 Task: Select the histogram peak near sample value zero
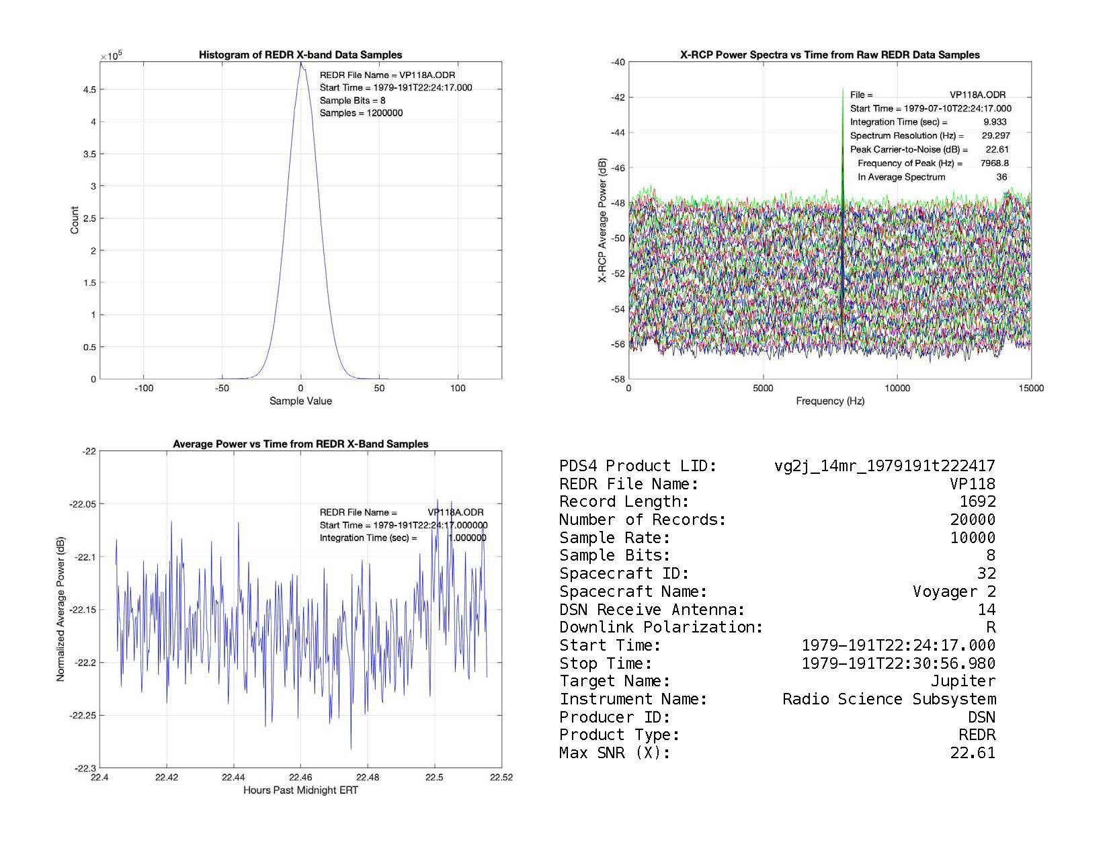[x=301, y=65]
